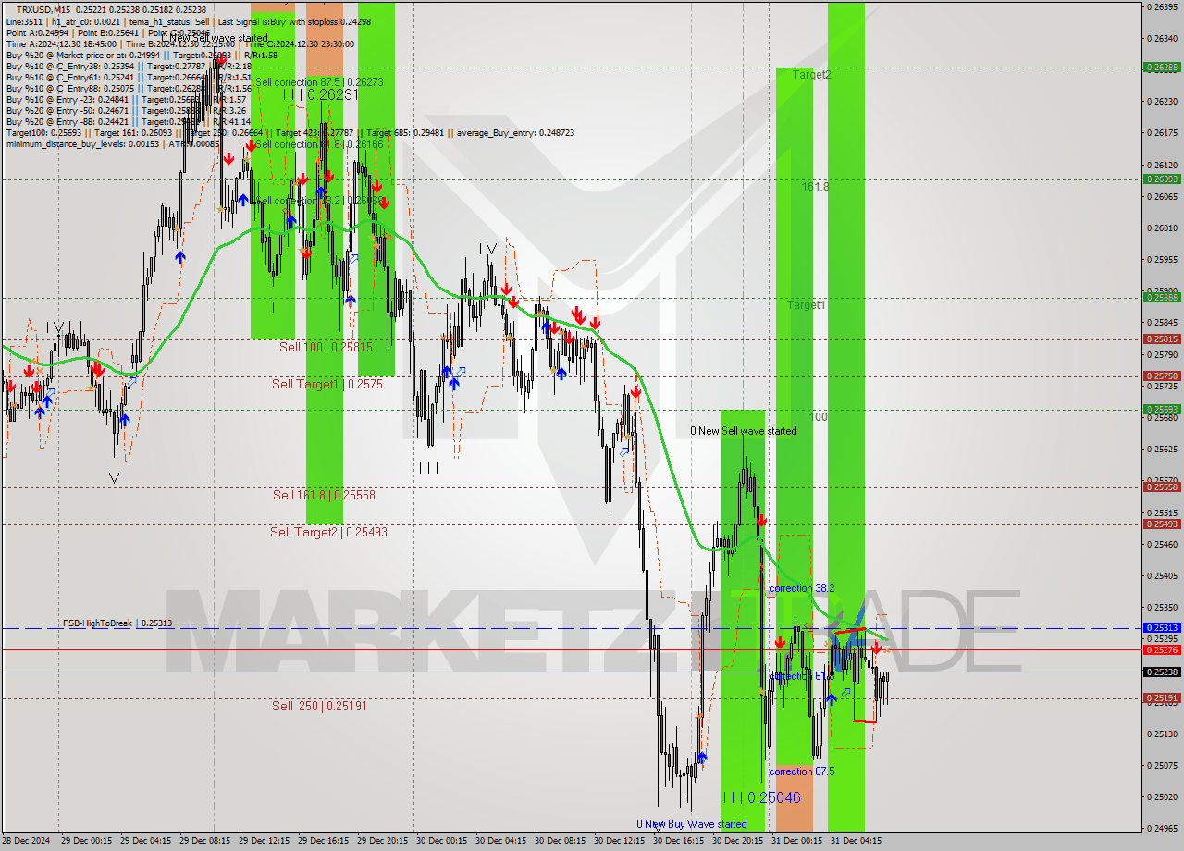Click the 'Sell 161.8 | 0.25558' label
Image resolution: width=1184 pixels, height=851 pixels.
[x=324, y=495]
